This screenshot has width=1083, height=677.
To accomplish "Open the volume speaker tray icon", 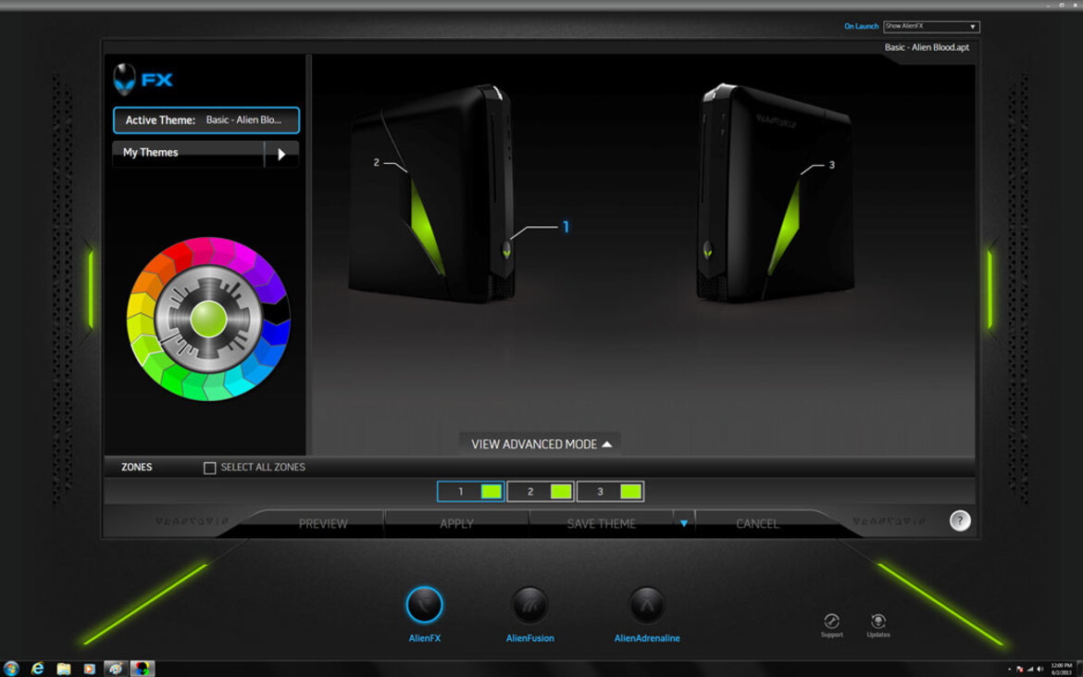I will point(1040,669).
